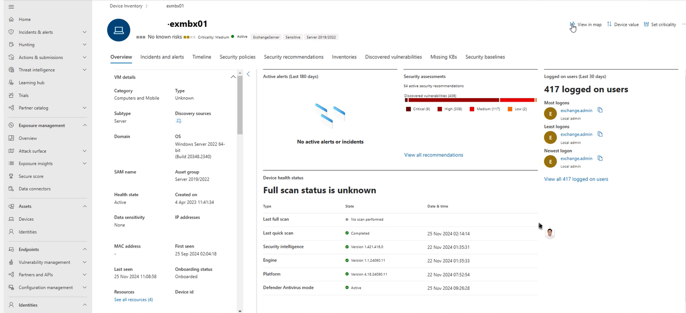Click the Trials gift icon
The height and width of the screenshot is (313, 686).
point(11,95)
